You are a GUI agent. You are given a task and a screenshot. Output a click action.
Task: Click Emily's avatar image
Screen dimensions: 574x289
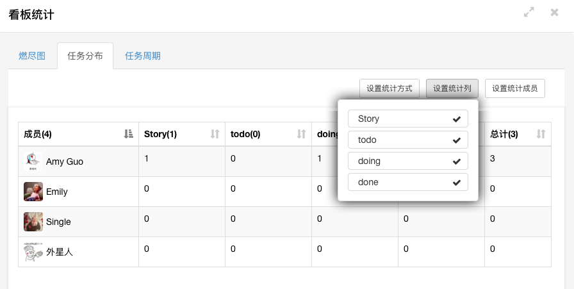[33, 192]
